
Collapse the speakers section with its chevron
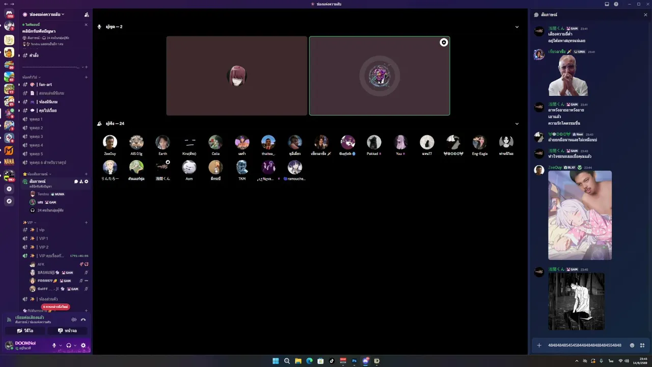click(x=517, y=27)
